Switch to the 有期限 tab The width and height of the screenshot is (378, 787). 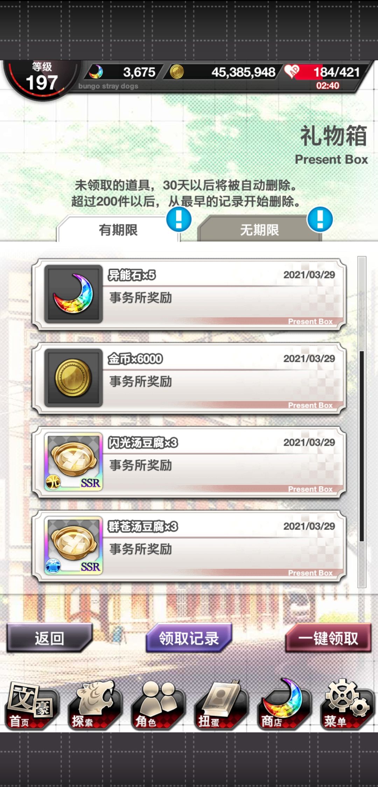[x=118, y=229]
